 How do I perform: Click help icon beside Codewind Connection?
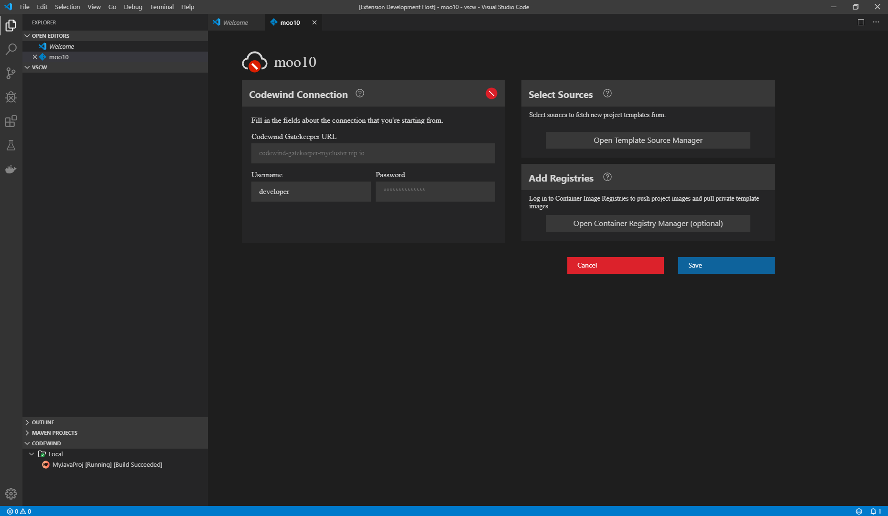(x=360, y=94)
